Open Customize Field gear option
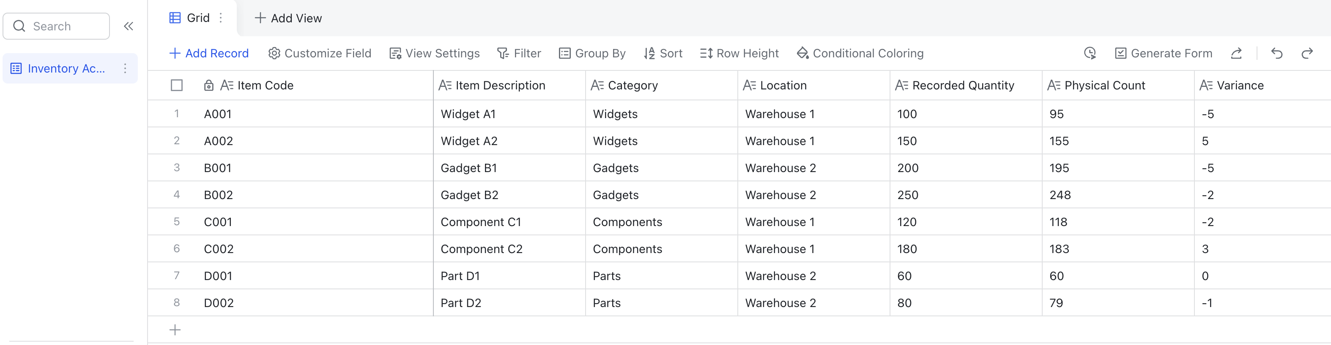 tap(320, 53)
